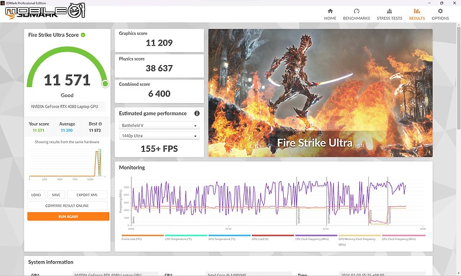
Task: Click the info icon beside Estimated game performance
Action: tap(197, 113)
